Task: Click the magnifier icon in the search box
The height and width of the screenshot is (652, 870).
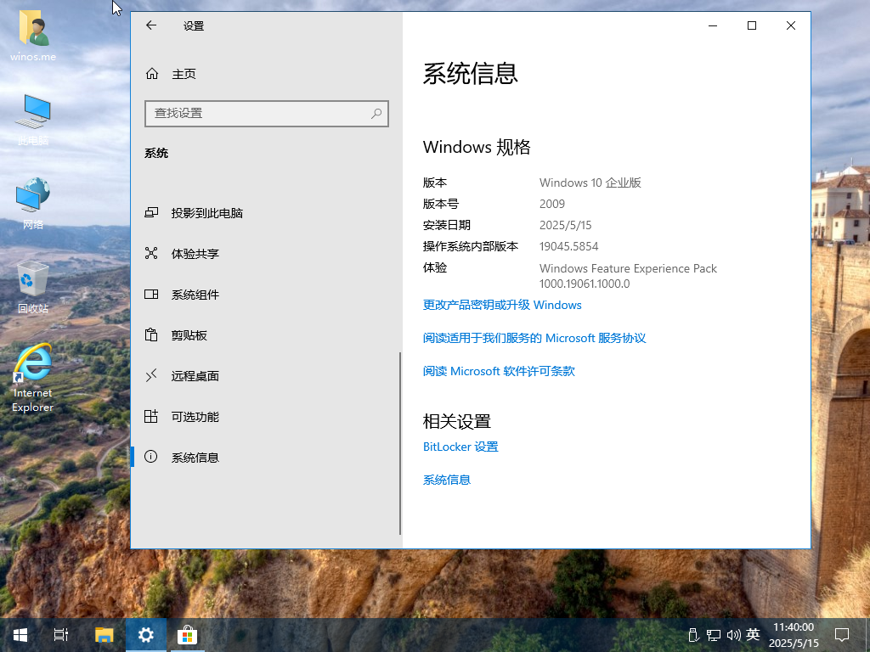Action: 376,113
